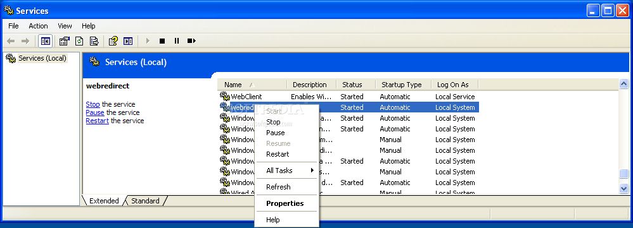This screenshot has width=633, height=228.
Task: Select Services (Local) tree node
Action: (x=42, y=58)
